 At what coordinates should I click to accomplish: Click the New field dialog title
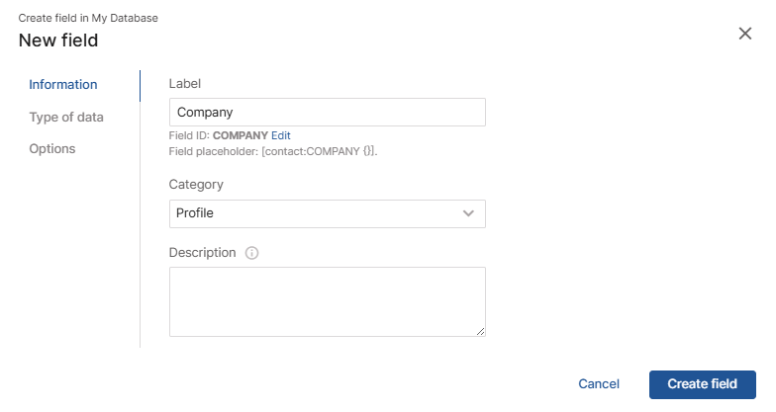pyautogui.click(x=58, y=41)
